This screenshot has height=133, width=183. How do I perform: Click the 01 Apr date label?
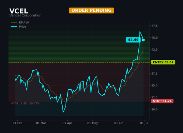[67, 123]
